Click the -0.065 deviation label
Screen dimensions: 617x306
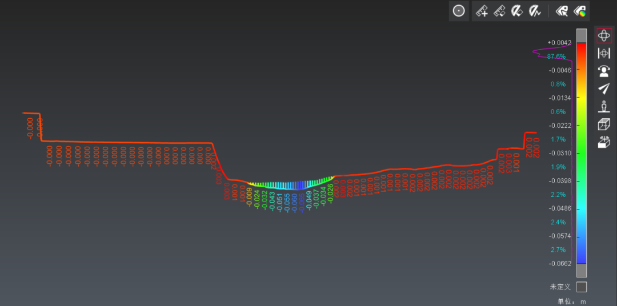[302, 202]
